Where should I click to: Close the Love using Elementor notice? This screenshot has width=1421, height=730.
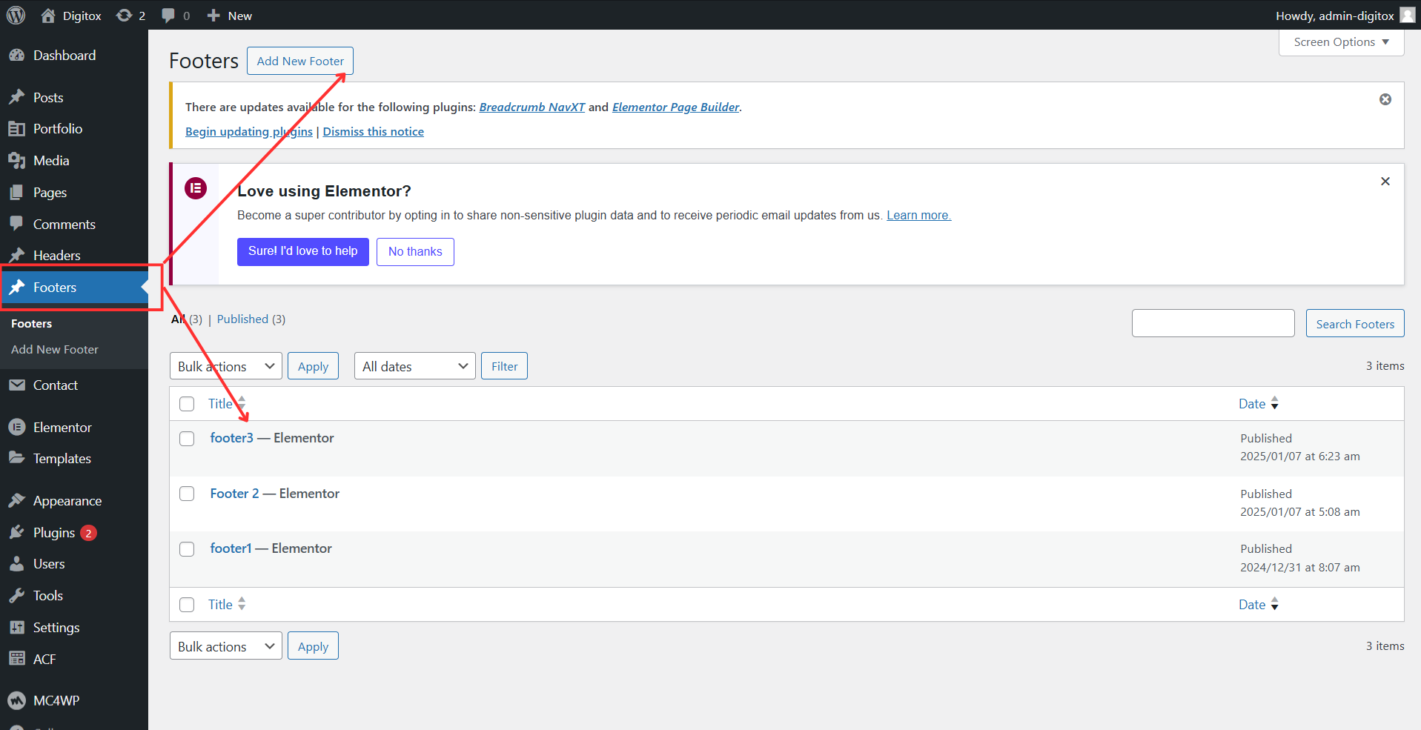pyautogui.click(x=1385, y=182)
